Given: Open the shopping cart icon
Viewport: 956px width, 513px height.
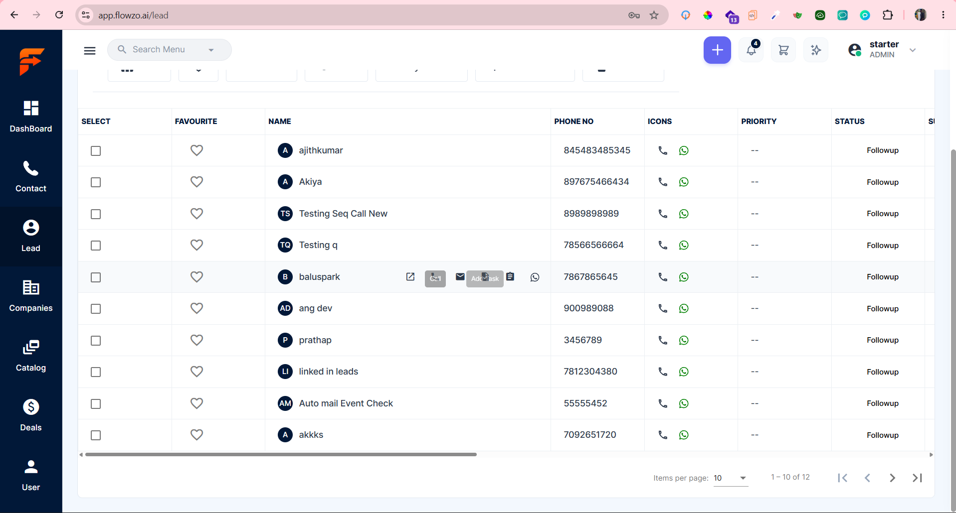Looking at the screenshot, I should tap(783, 50).
